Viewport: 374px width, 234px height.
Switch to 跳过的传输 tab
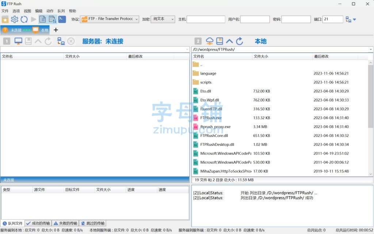tap(92, 223)
